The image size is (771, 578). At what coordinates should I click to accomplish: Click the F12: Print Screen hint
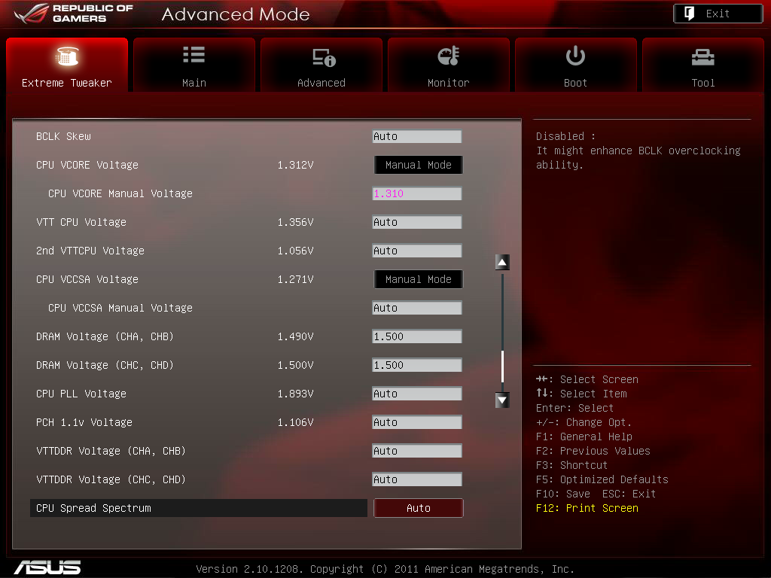tap(587, 508)
